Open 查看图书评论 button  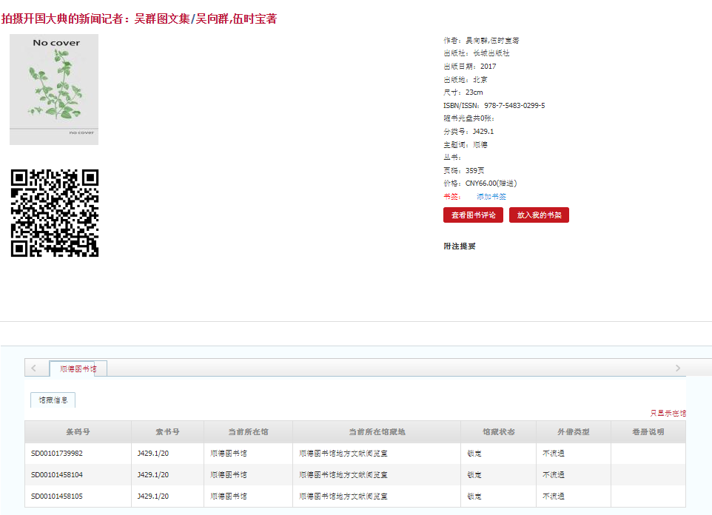(473, 215)
